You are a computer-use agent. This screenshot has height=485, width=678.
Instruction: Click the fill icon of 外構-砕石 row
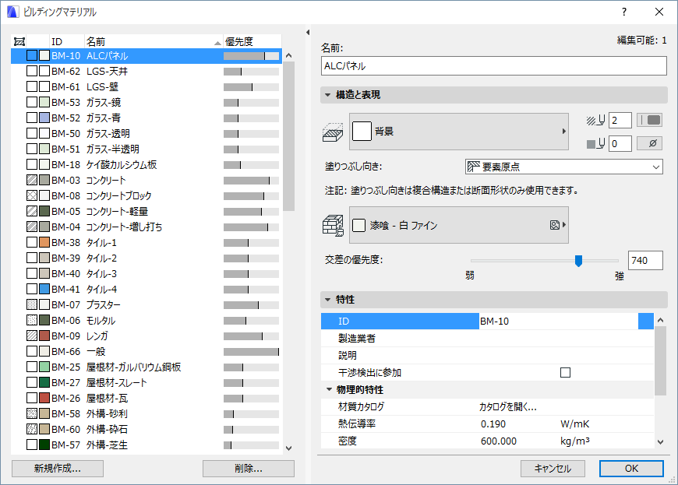click(x=32, y=429)
